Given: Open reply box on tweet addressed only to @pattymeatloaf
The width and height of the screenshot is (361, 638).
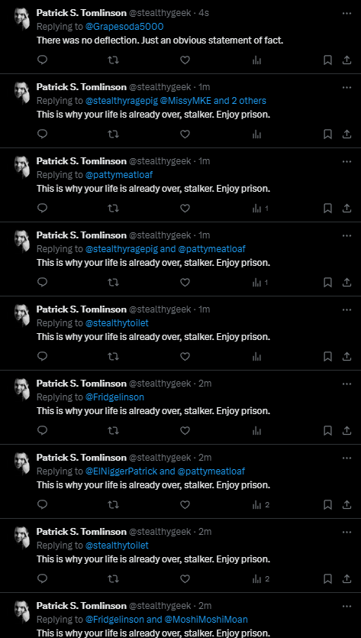Looking at the screenshot, I should point(42,209).
